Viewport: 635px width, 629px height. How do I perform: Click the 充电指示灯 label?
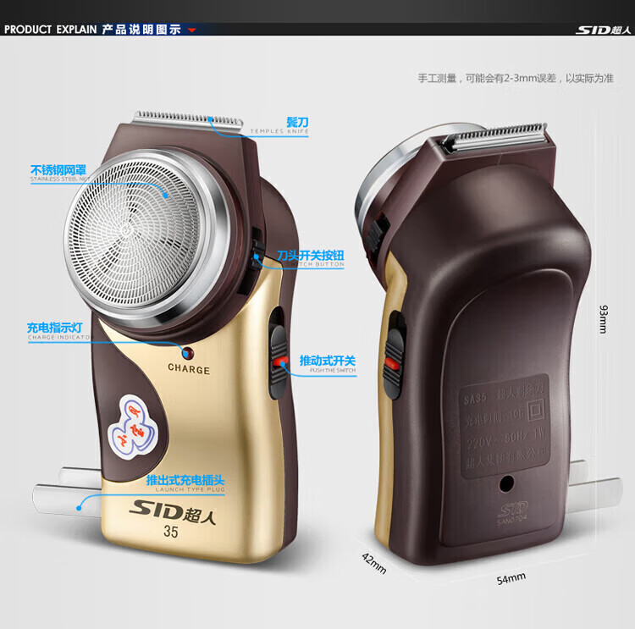(x=54, y=328)
